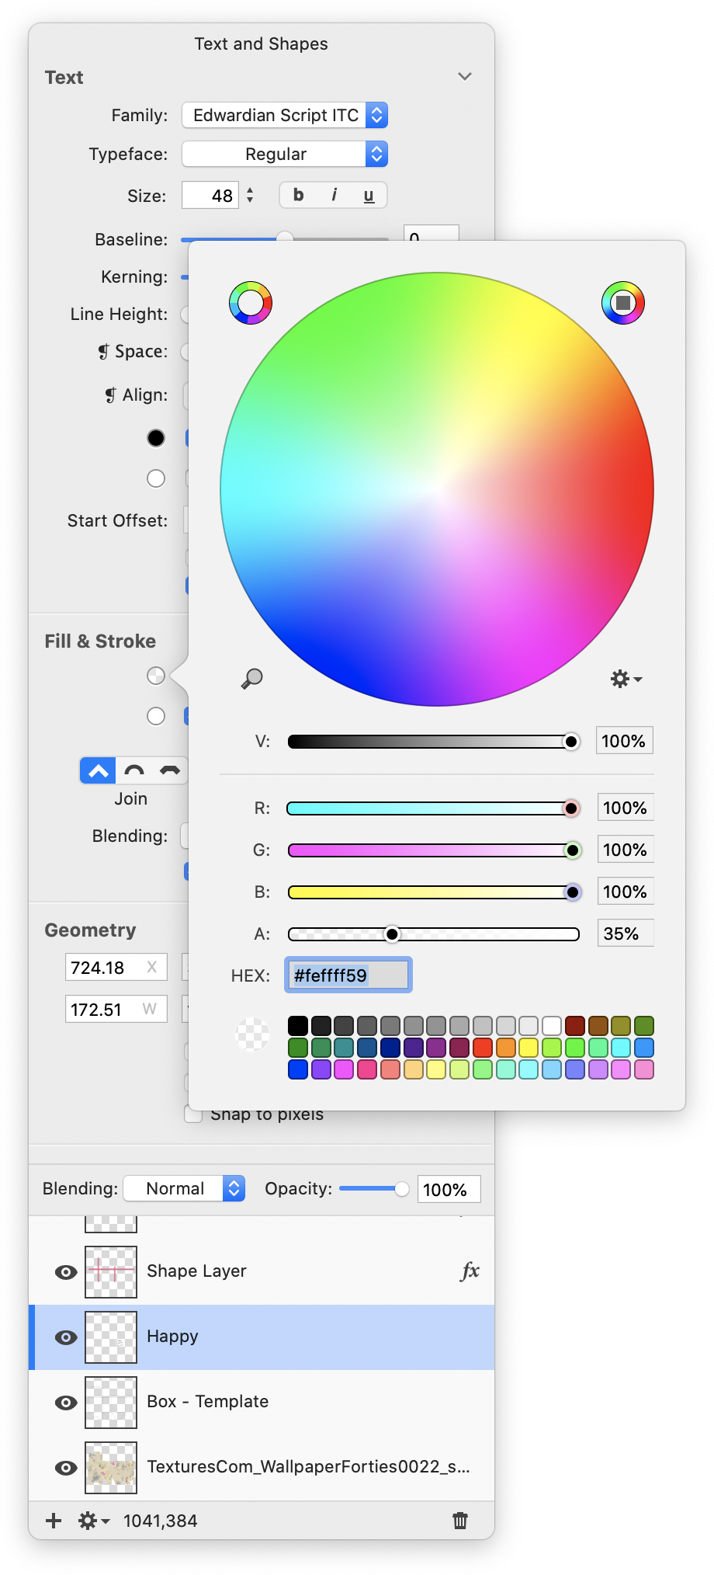
Task: Toggle visibility of Box - Template layer
Action: [x=66, y=1403]
